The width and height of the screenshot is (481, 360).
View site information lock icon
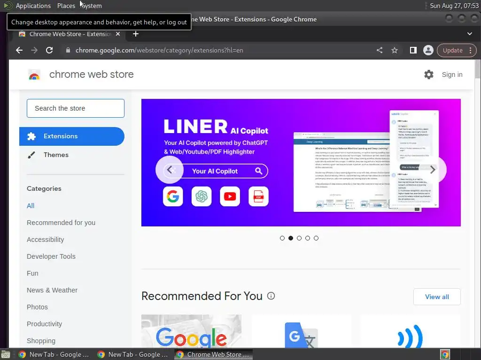(68, 50)
